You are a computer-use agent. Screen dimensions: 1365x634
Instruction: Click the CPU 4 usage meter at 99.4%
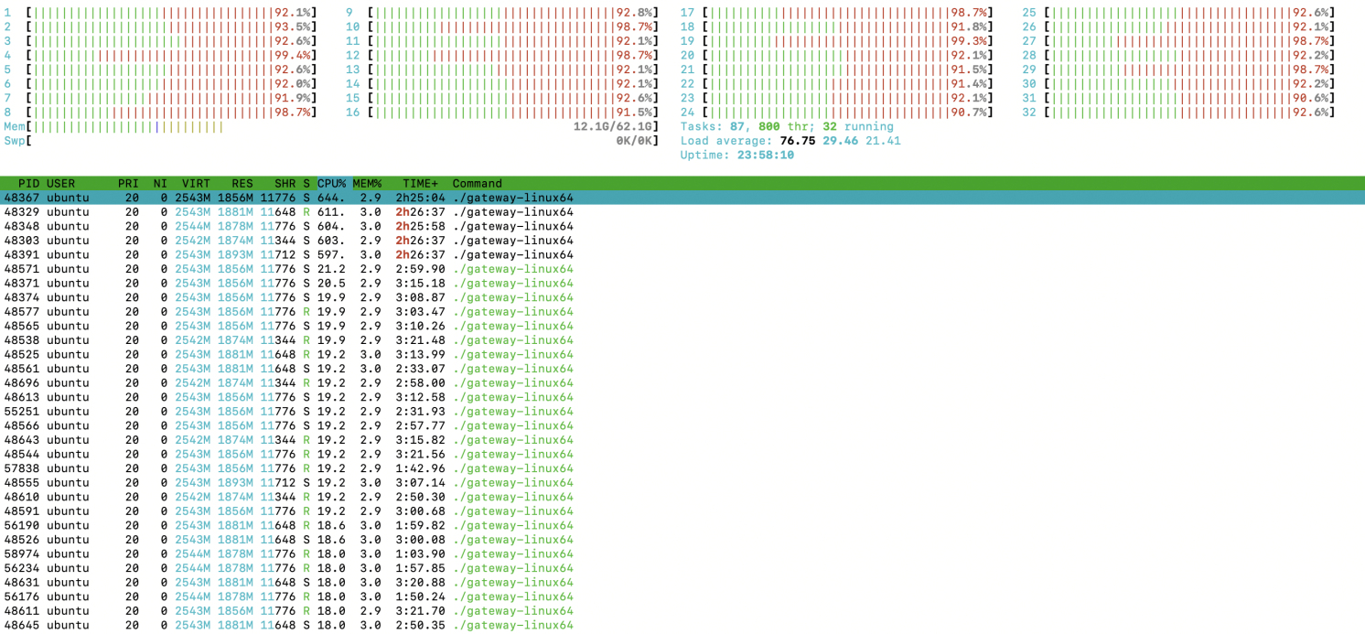(160, 55)
